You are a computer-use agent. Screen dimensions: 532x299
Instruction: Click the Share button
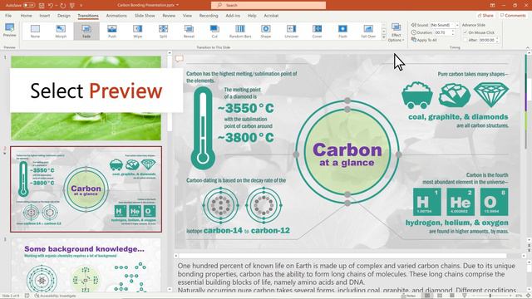[485, 16]
